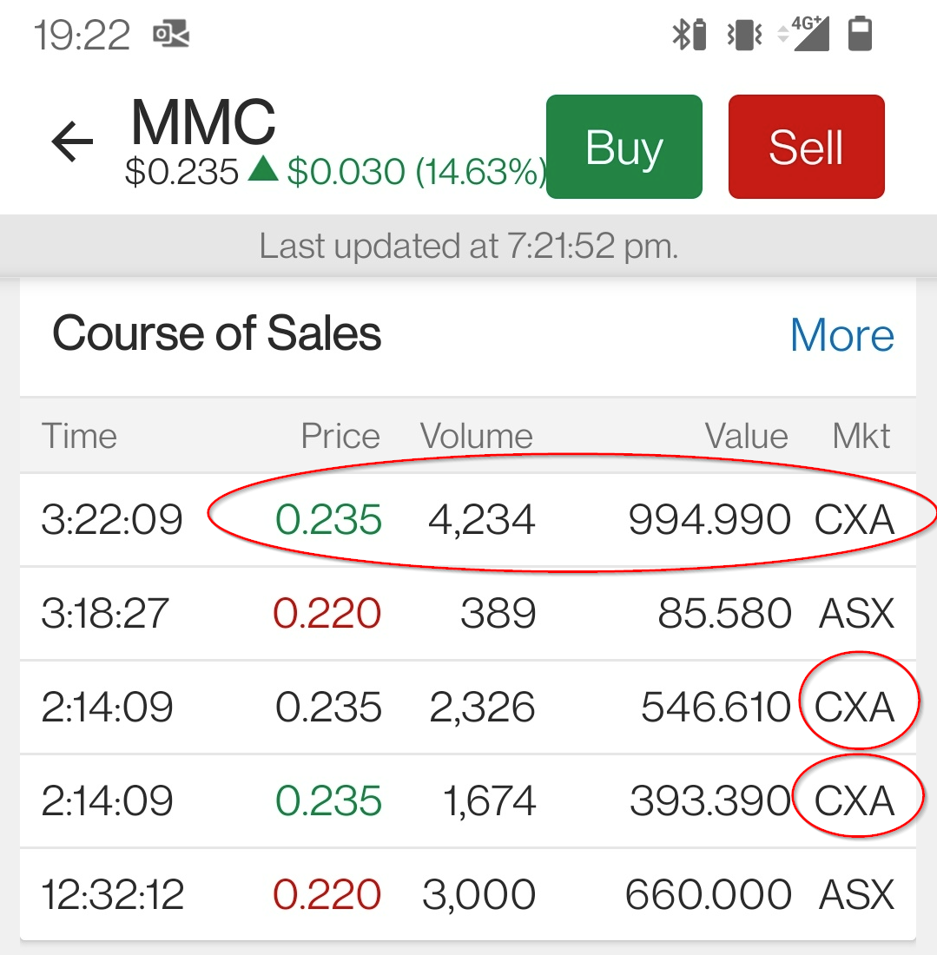Tap the Outlook mail notification icon
The width and height of the screenshot is (937, 955).
coord(171,35)
